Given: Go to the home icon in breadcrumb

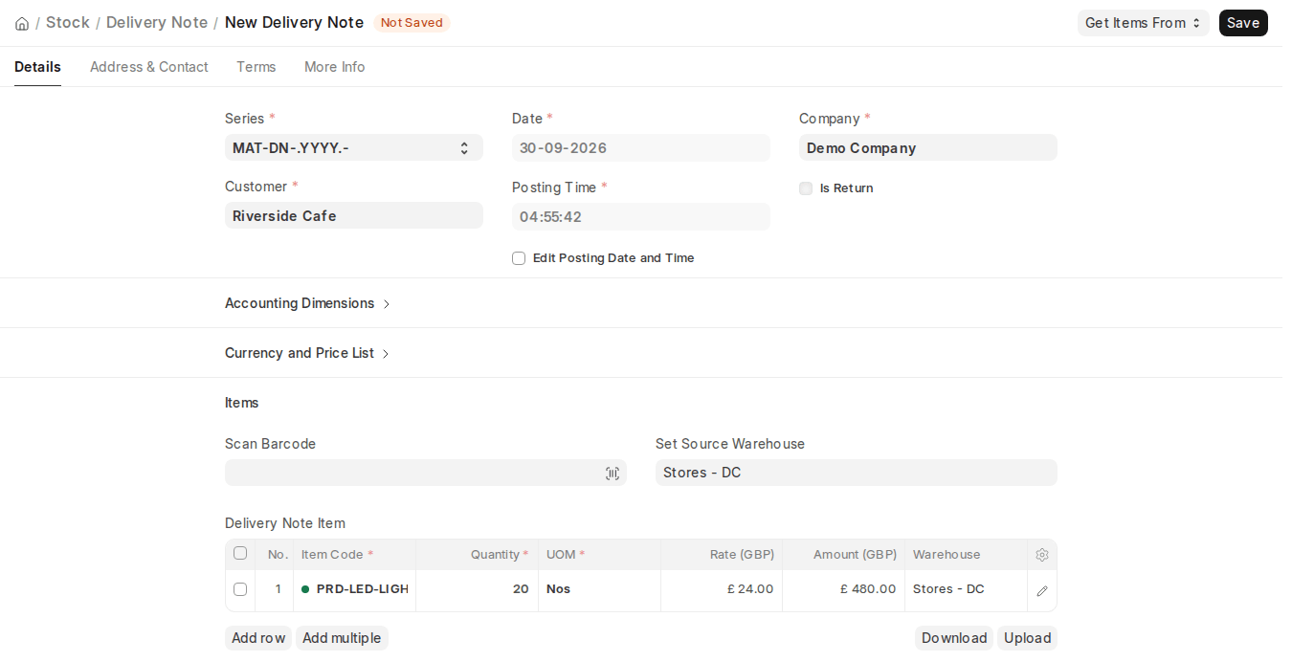Looking at the screenshot, I should [x=22, y=23].
